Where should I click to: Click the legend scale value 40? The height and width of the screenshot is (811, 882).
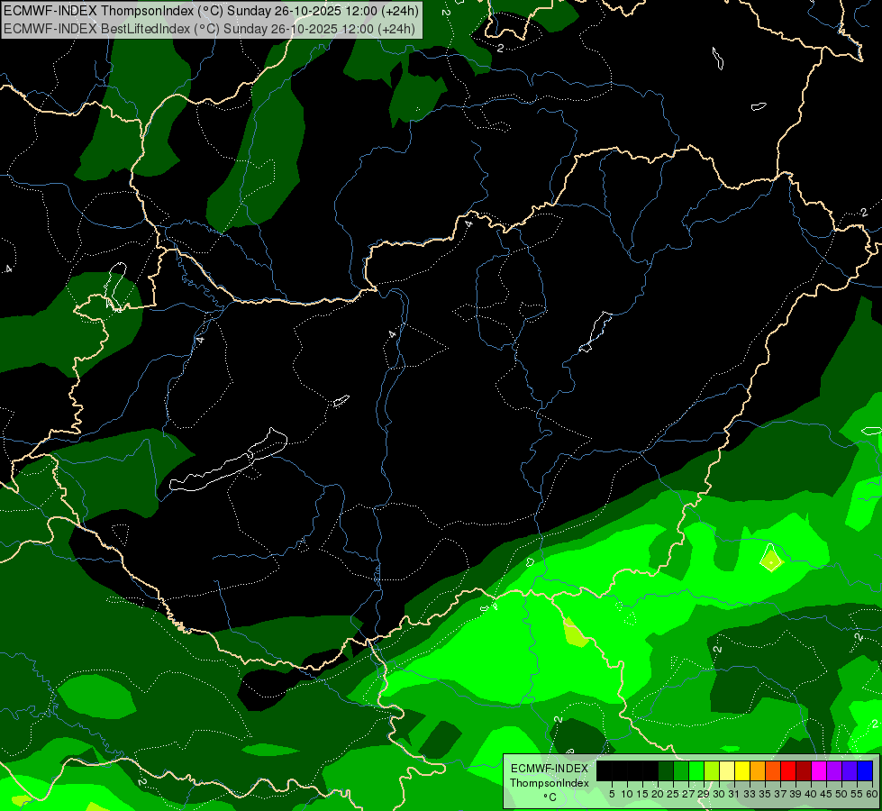[x=811, y=794]
